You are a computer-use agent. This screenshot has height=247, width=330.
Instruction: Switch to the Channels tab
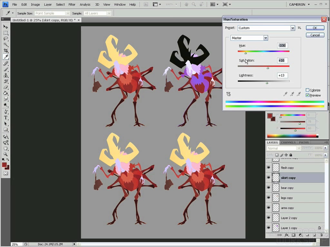(x=288, y=142)
